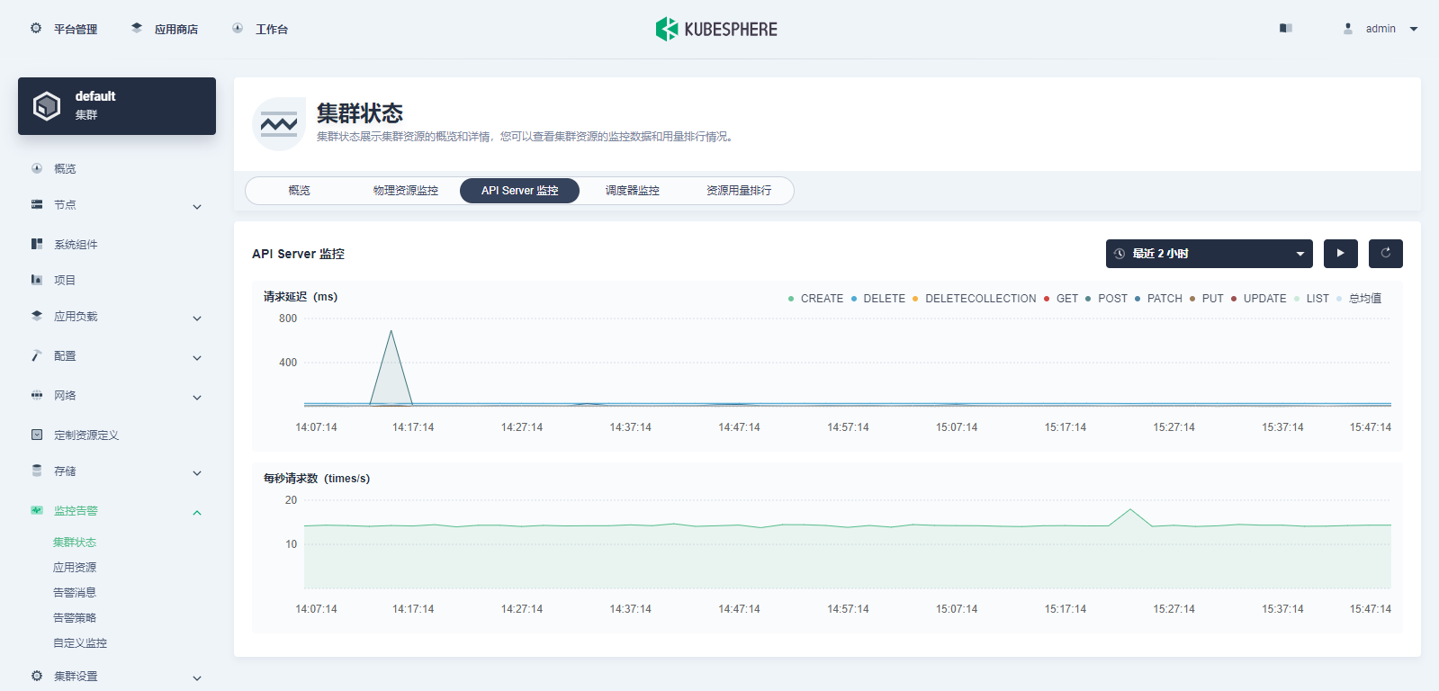Open 自定义监控 submenu item
Screen dimensions: 1439x691
[80, 643]
